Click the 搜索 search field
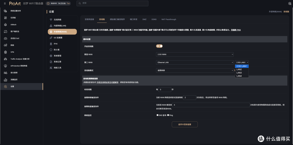The width and height of the screenshot is (293, 145). coord(112,3)
